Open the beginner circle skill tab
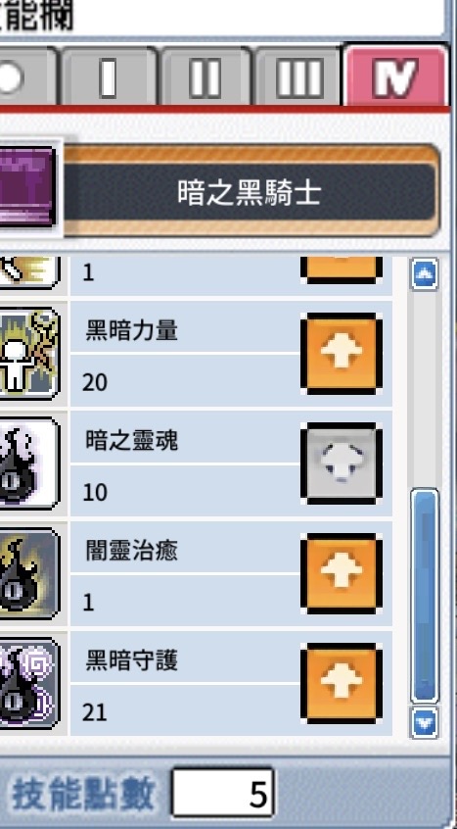The width and height of the screenshot is (457, 829). [26, 77]
